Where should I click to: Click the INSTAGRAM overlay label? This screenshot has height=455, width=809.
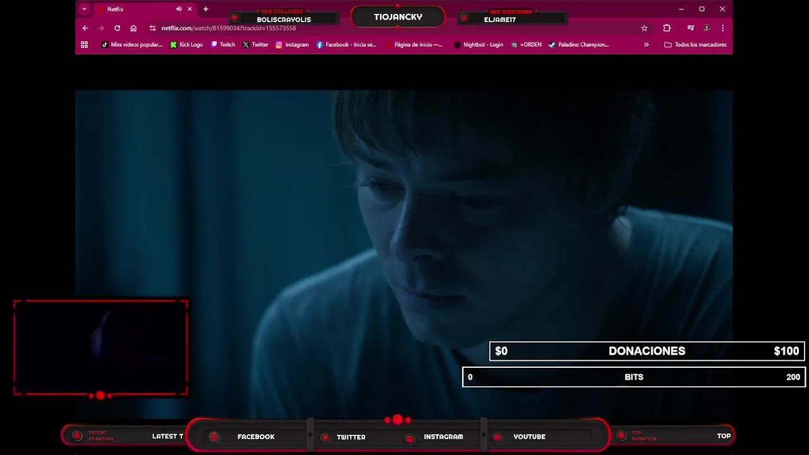tap(443, 437)
